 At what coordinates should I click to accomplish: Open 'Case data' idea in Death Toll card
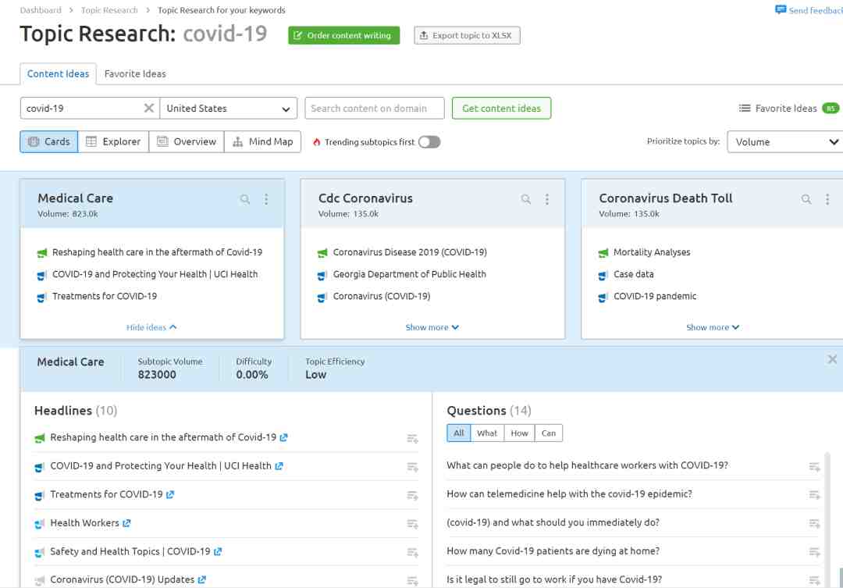(633, 274)
